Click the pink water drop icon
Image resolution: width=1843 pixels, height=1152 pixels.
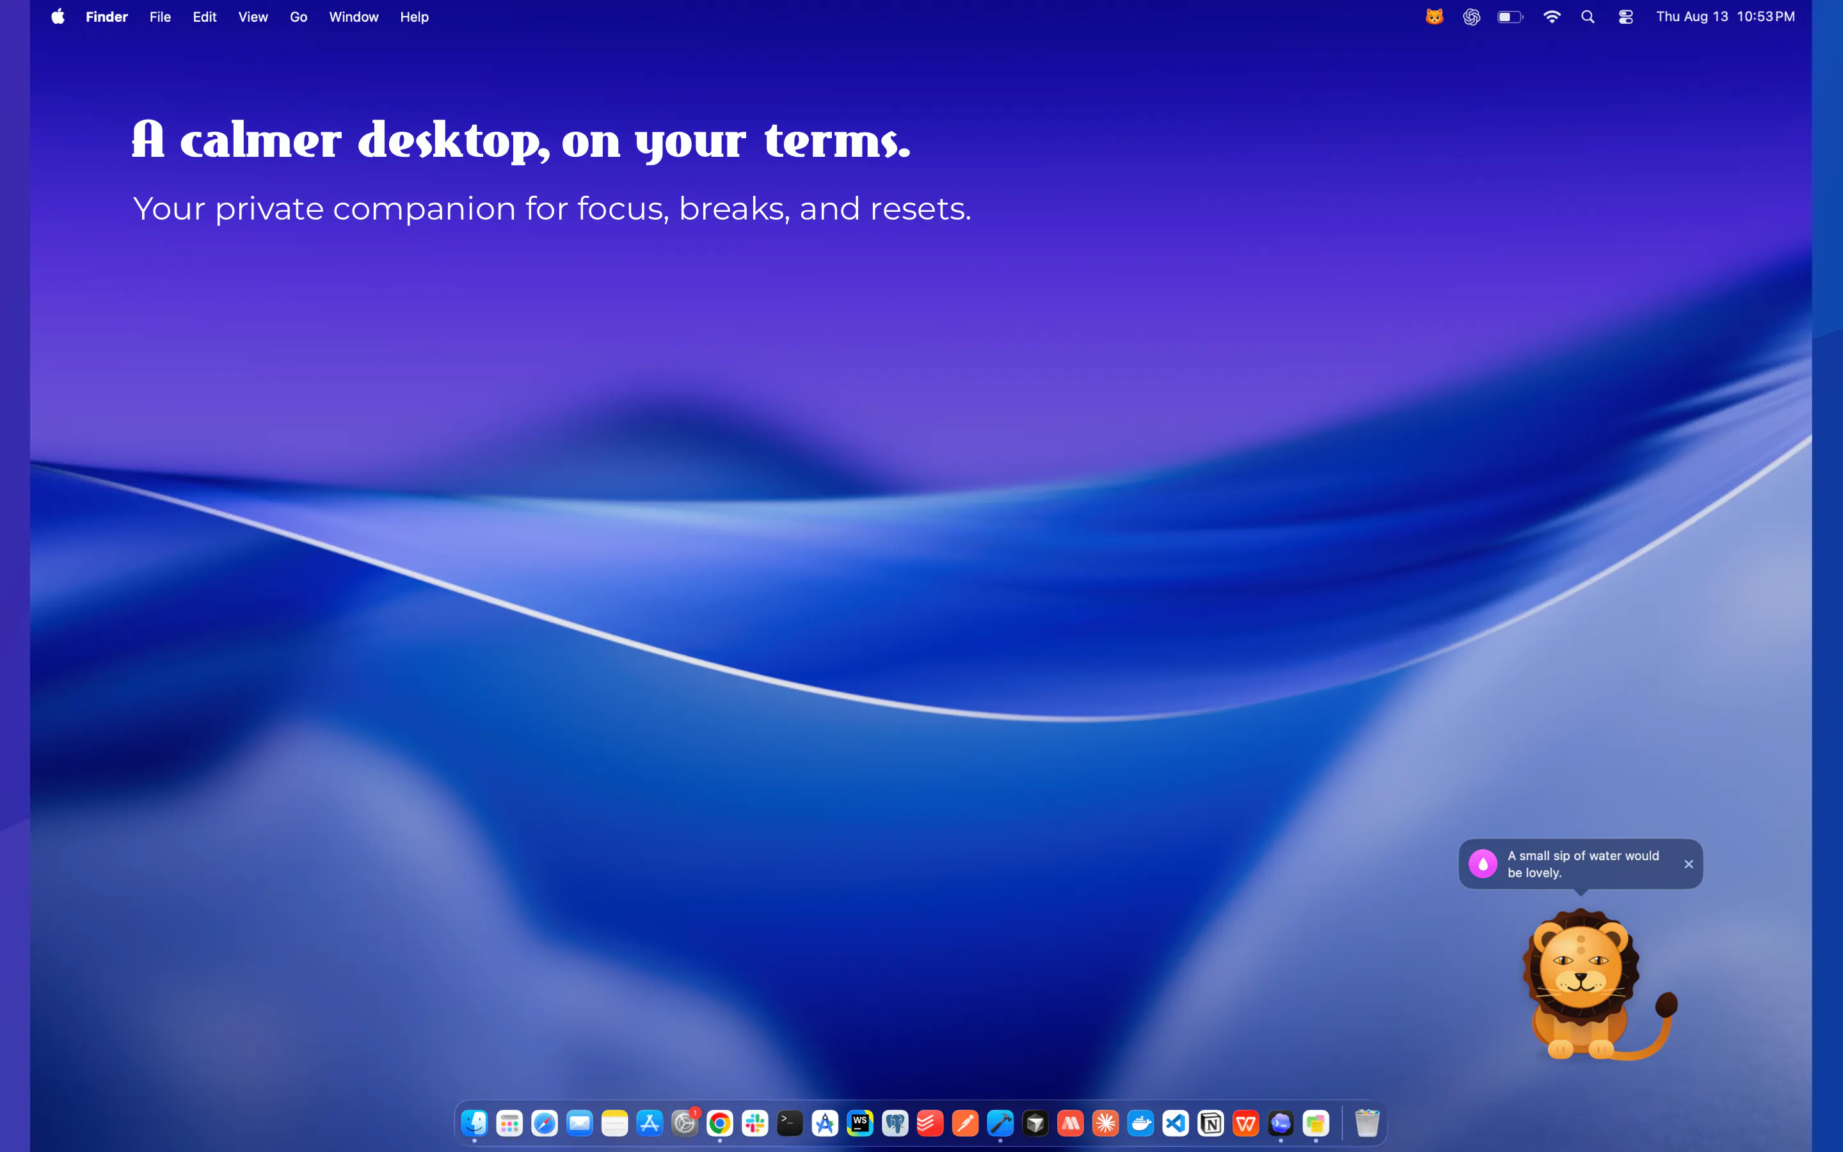point(1483,864)
